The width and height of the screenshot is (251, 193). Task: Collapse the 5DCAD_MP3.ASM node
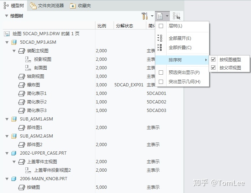point(7,42)
